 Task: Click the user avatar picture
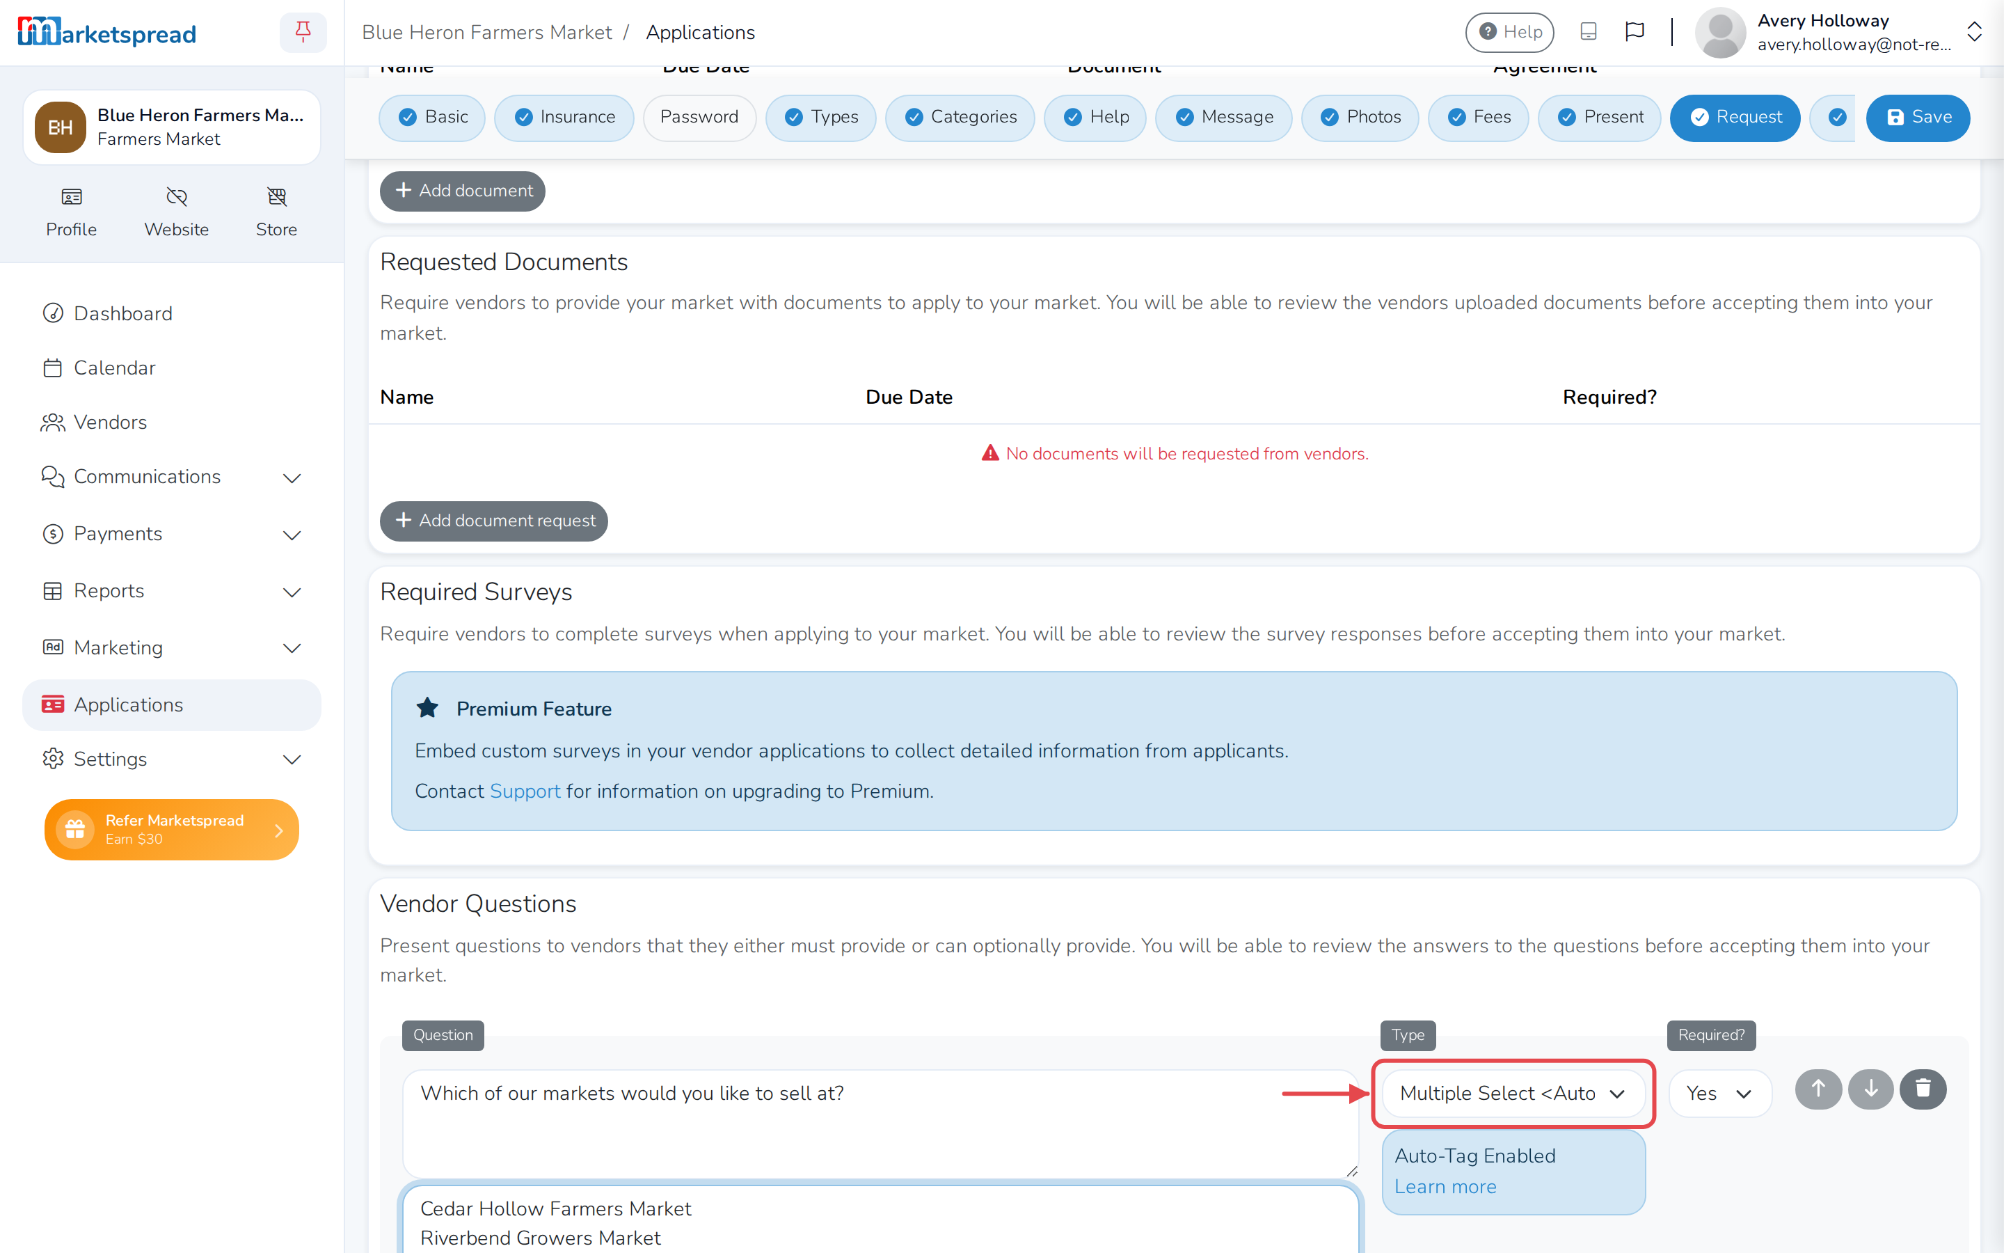[x=1721, y=32]
